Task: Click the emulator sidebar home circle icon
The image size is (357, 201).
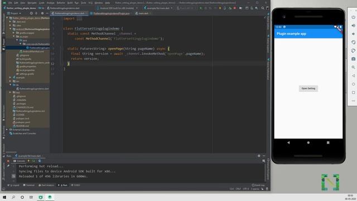Action: (x=353, y=84)
